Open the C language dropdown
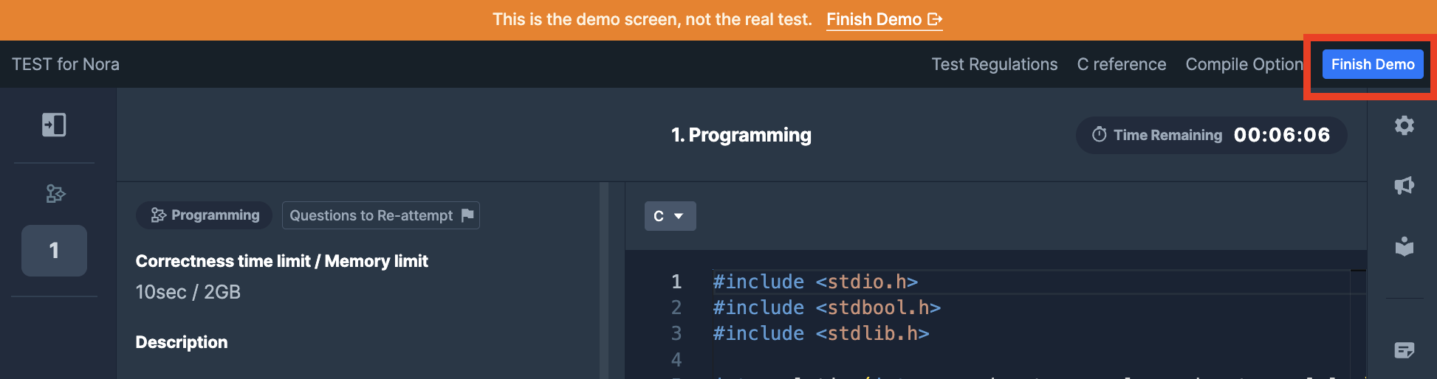 (670, 216)
